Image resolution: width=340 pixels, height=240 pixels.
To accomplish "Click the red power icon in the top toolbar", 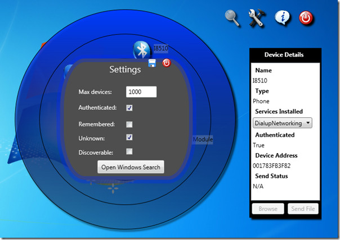I will click(x=306, y=18).
